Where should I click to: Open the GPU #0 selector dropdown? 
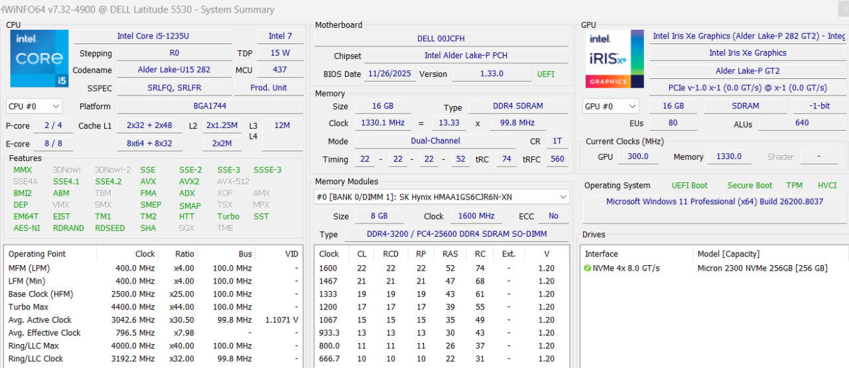coord(610,106)
